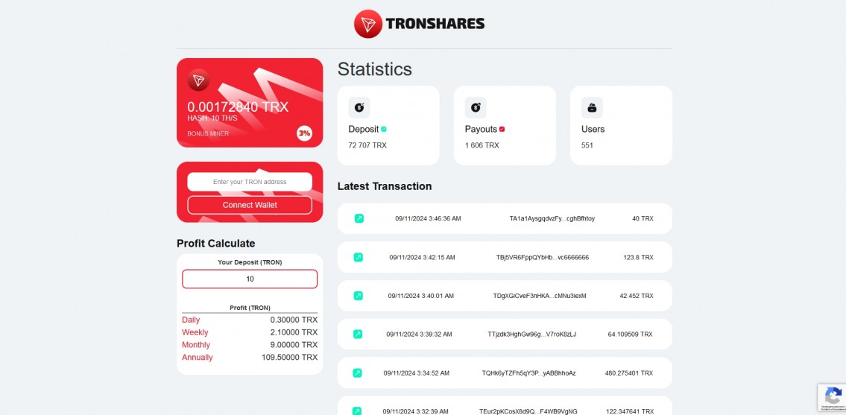This screenshot has height=415, width=846.
Task: Click the green indicator beside Deposit label
Action: pyautogui.click(x=384, y=129)
